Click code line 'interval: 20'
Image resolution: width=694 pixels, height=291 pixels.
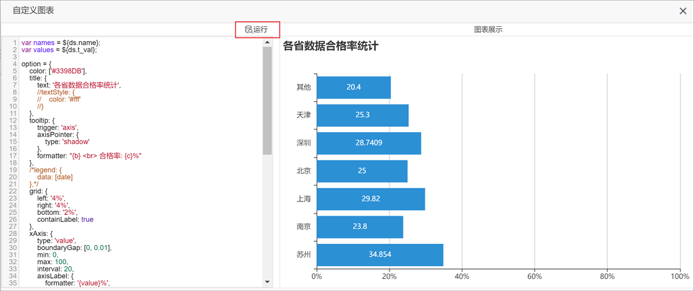point(56,269)
